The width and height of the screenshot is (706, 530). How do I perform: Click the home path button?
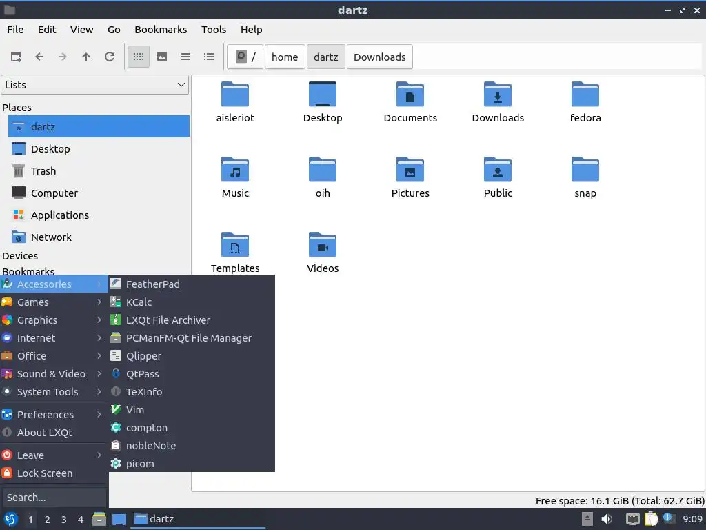285,57
